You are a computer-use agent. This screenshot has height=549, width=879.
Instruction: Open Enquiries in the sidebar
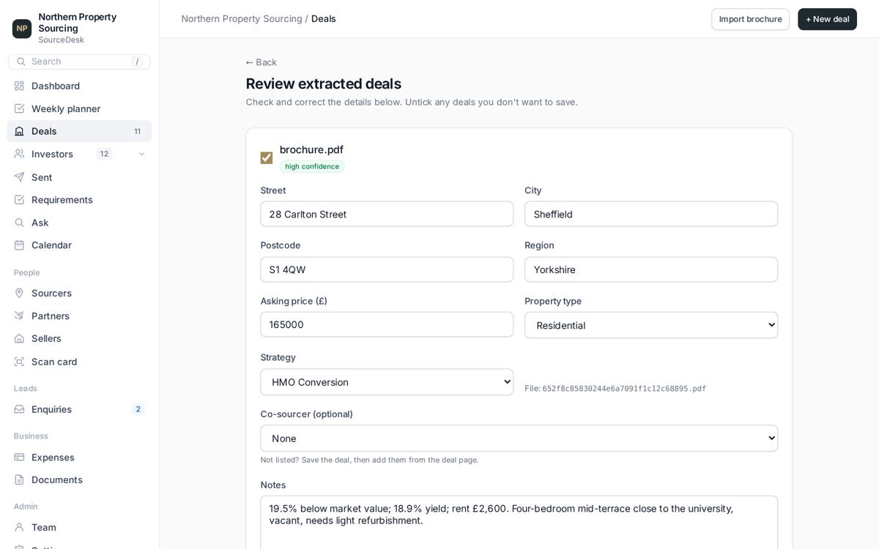click(79, 409)
